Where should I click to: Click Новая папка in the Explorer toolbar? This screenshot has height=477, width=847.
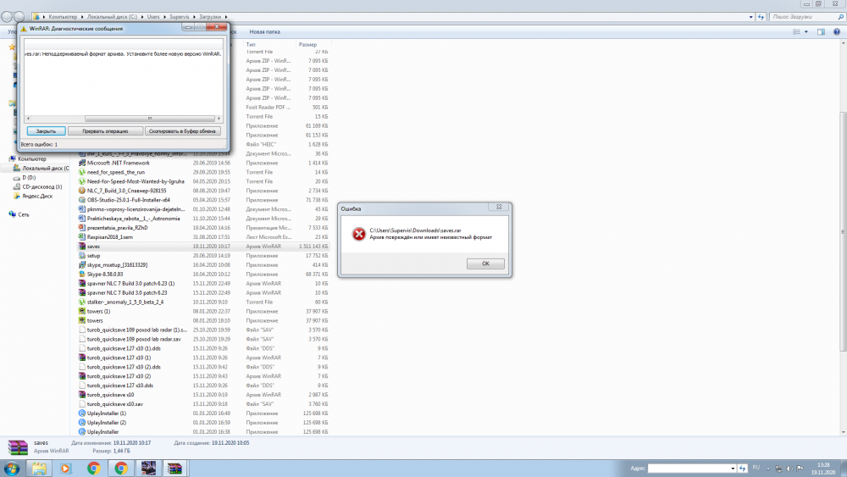click(264, 32)
